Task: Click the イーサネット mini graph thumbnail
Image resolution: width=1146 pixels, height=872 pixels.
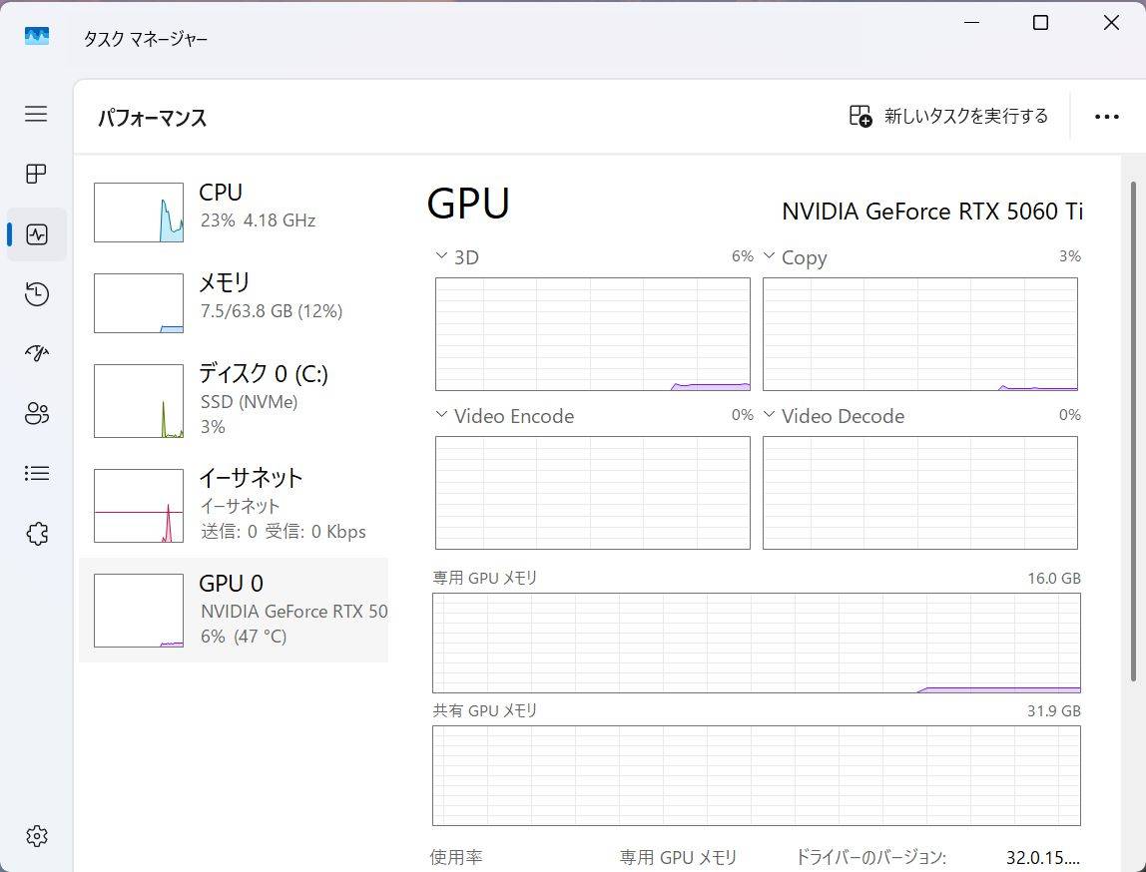Action: (x=139, y=506)
